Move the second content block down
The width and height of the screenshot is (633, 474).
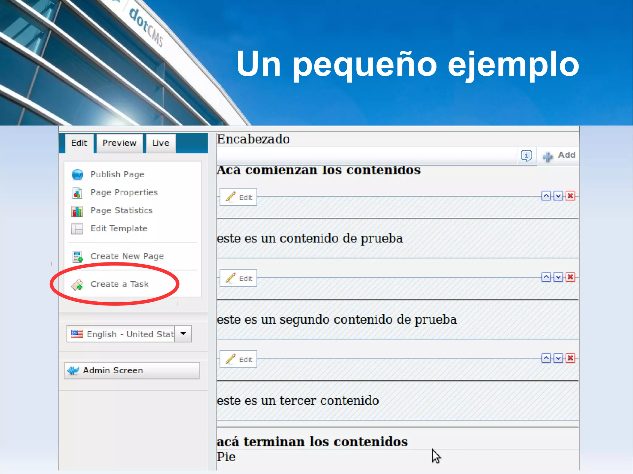coord(558,277)
